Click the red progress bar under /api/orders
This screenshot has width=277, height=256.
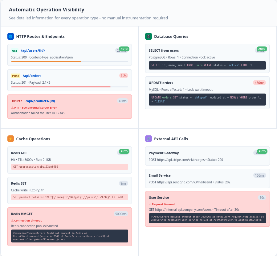(x=61, y=87)
